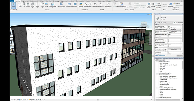Viewport: 194px width, 101px height.
Task: Switch to the Einfügen tab
Action: [42, 1]
